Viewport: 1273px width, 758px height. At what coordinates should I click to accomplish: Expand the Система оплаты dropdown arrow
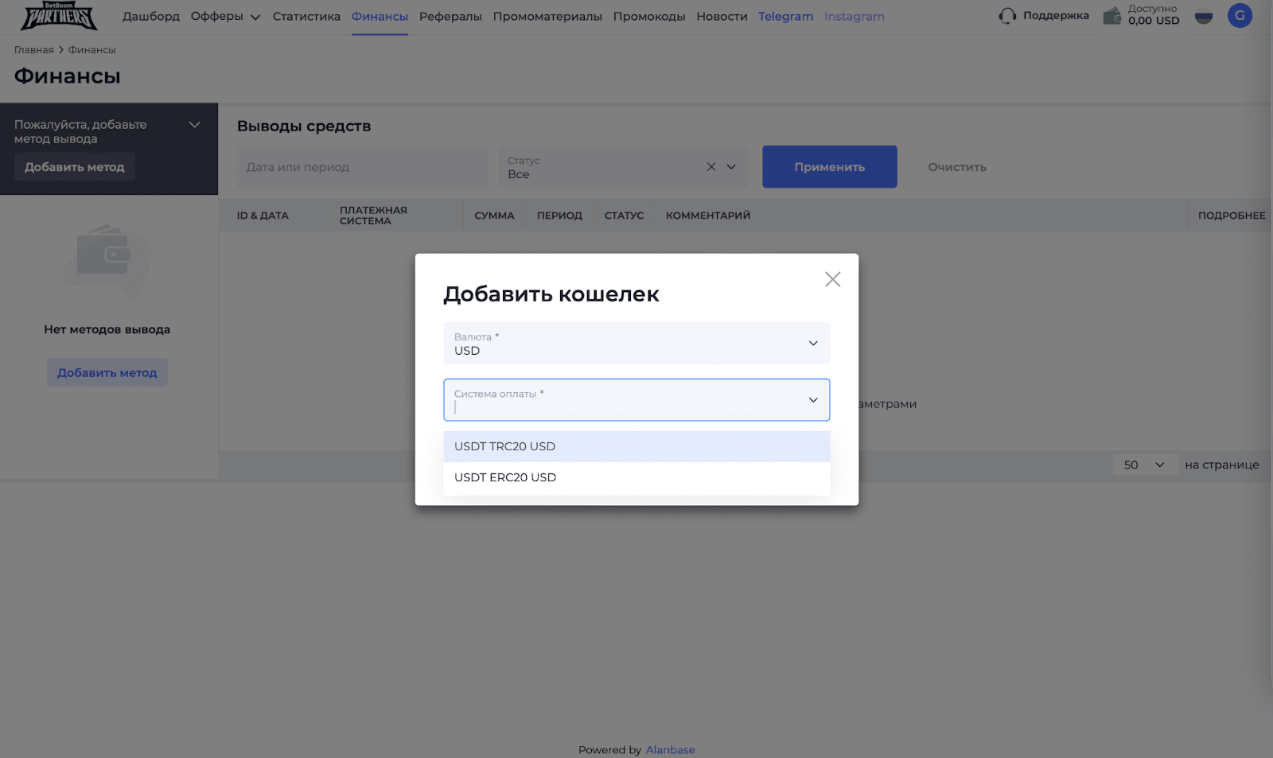coord(812,399)
